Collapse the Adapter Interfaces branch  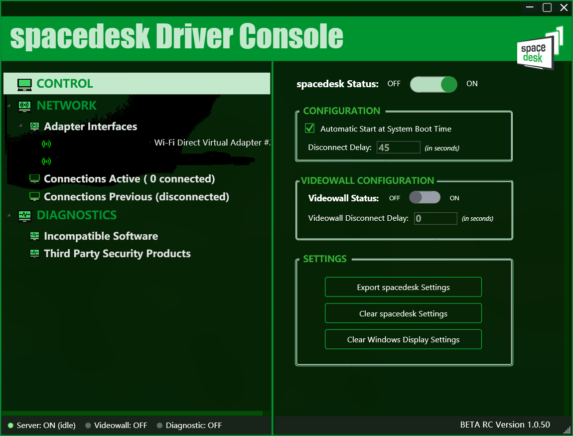(x=21, y=126)
